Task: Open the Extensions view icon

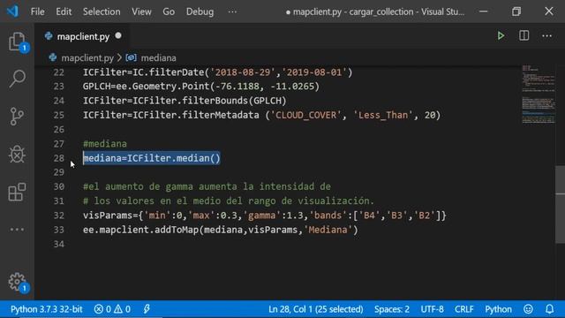Action: pos(17,192)
